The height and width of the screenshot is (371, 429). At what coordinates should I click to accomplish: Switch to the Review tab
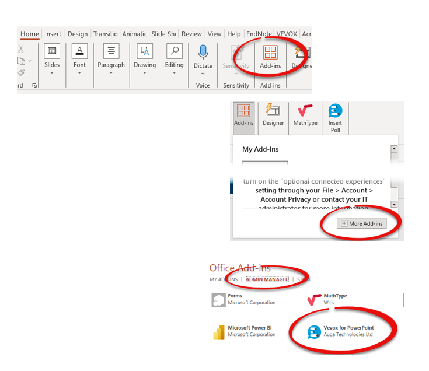pyautogui.click(x=191, y=34)
